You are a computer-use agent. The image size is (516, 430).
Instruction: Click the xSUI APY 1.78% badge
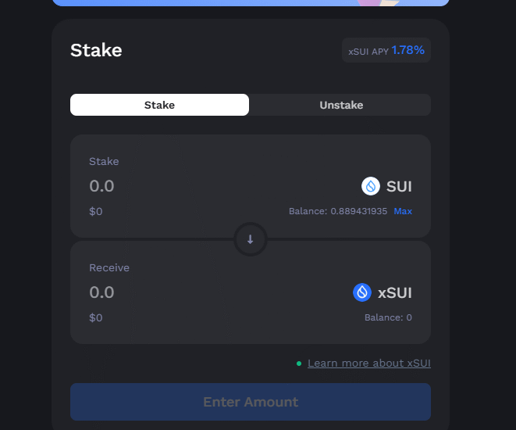click(386, 51)
